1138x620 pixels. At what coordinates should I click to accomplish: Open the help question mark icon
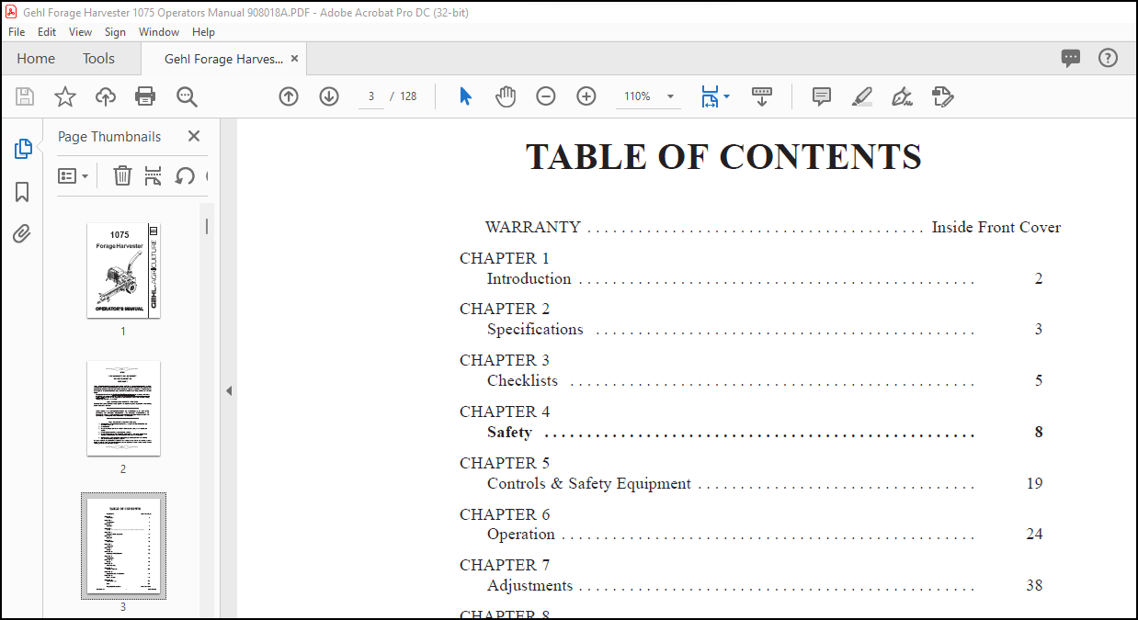point(1108,58)
